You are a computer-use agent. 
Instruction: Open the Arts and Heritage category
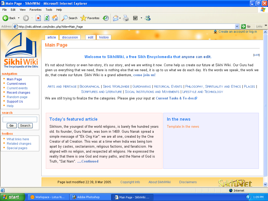coord(62,87)
